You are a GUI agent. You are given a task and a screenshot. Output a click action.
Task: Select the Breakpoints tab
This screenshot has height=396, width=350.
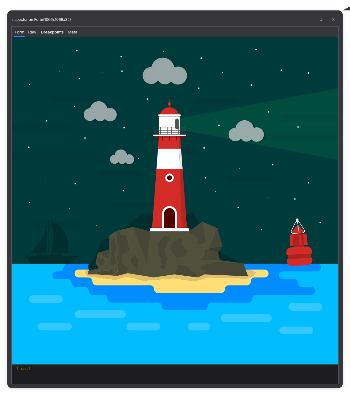click(x=52, y=32)
